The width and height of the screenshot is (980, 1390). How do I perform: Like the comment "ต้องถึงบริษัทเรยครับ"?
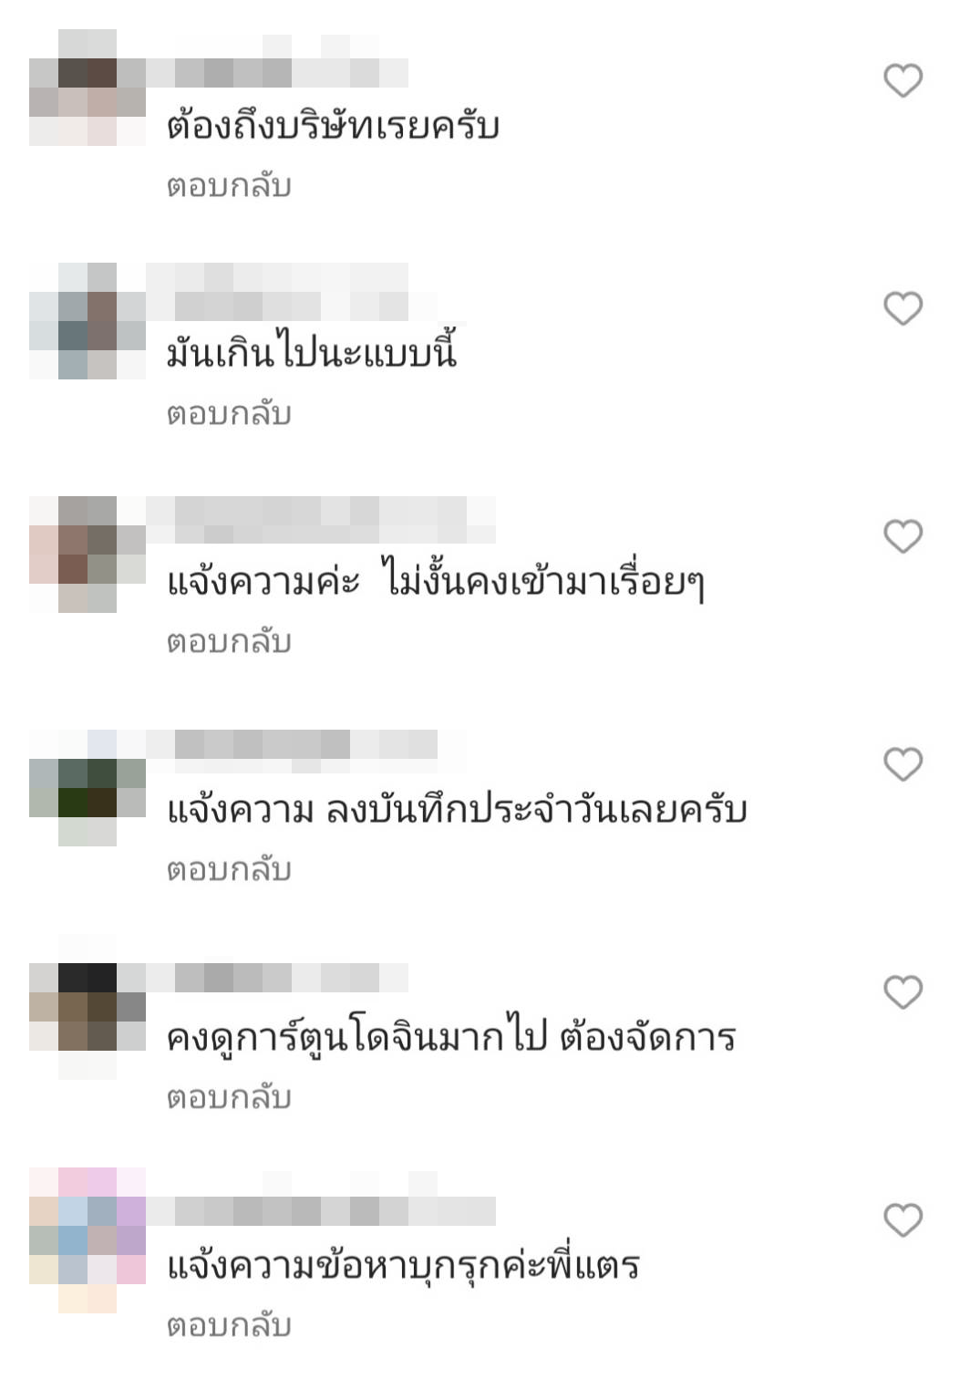click(x=903, y=80)
